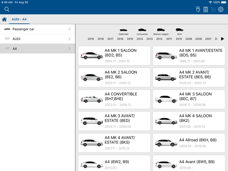Select year 2017 filter
This screenshot has height=171, width=228.
pos(110,39)
